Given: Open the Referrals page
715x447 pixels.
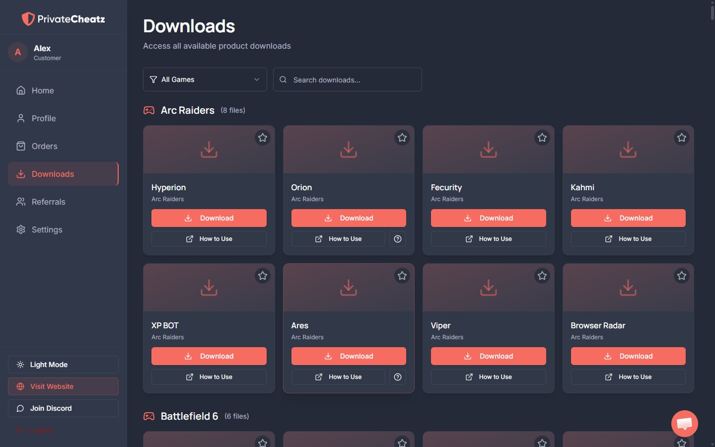Looking at the screenshot, I should click(63, 202).
